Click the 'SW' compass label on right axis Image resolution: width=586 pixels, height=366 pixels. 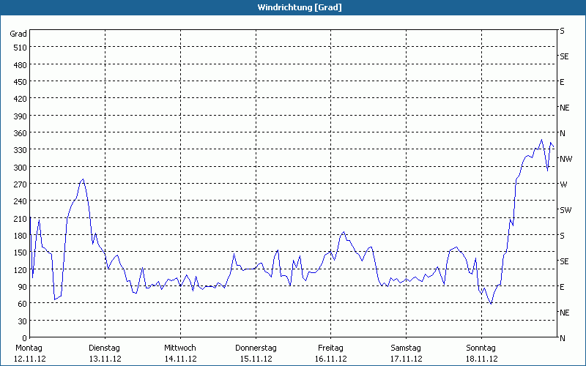(x=565, y=210)
